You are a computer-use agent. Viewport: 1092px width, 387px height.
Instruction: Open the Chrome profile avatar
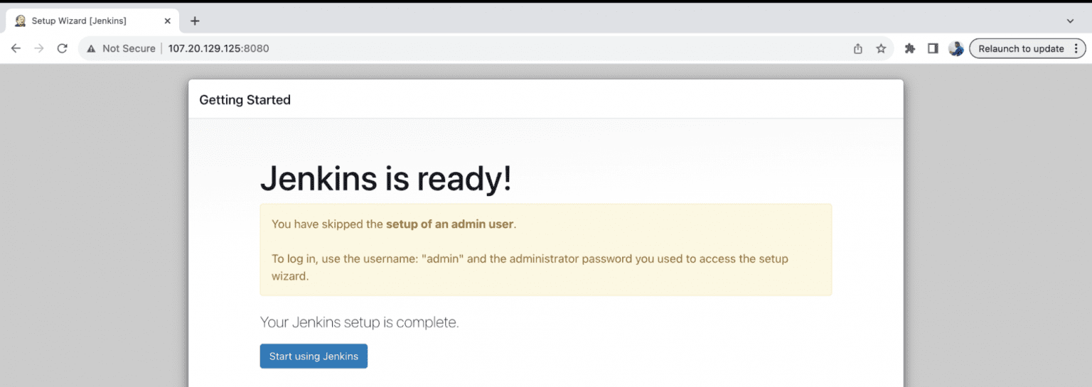956,48
